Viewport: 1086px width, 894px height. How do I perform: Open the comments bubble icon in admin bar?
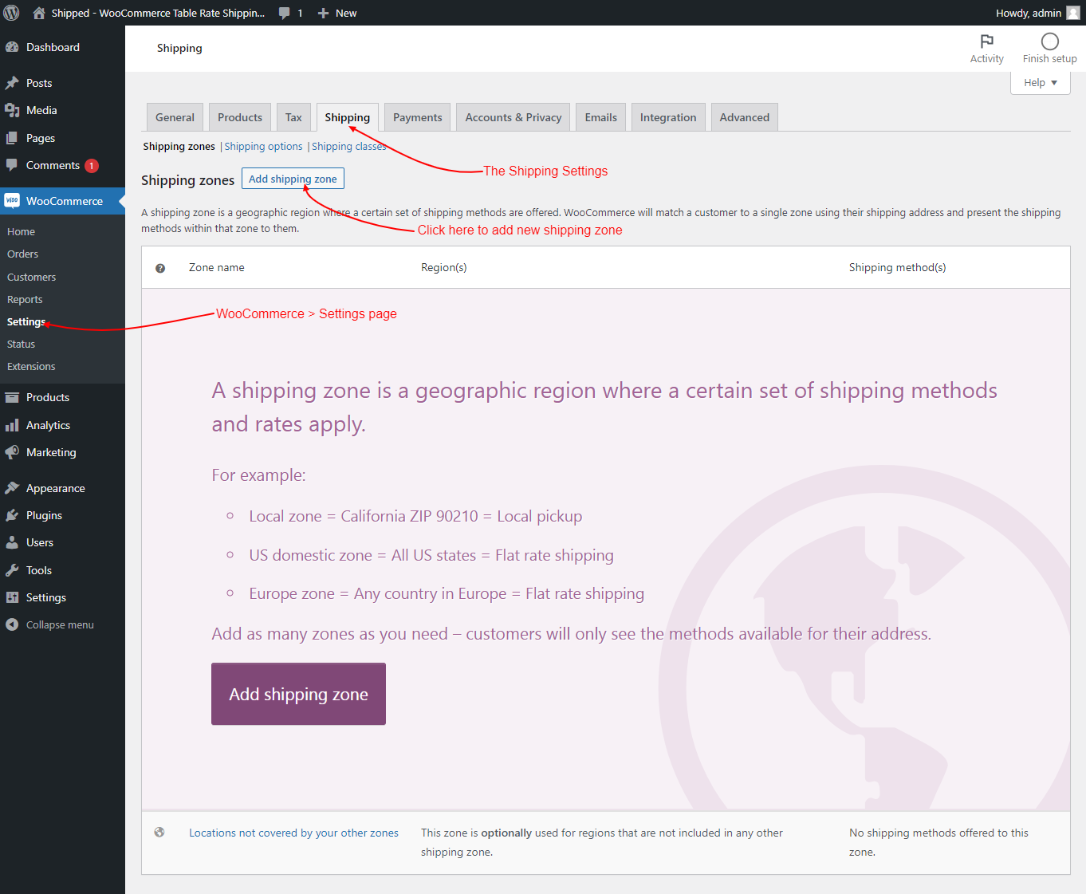click(x=285, y=13)
